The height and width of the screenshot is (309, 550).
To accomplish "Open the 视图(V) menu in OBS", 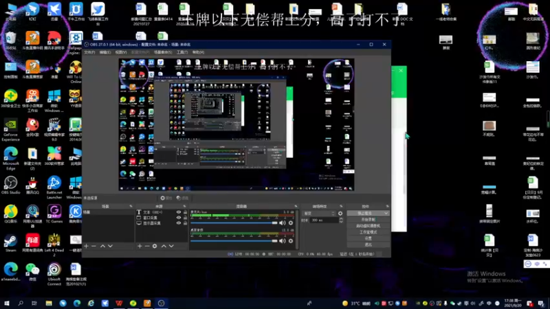I will pos(121,52).
